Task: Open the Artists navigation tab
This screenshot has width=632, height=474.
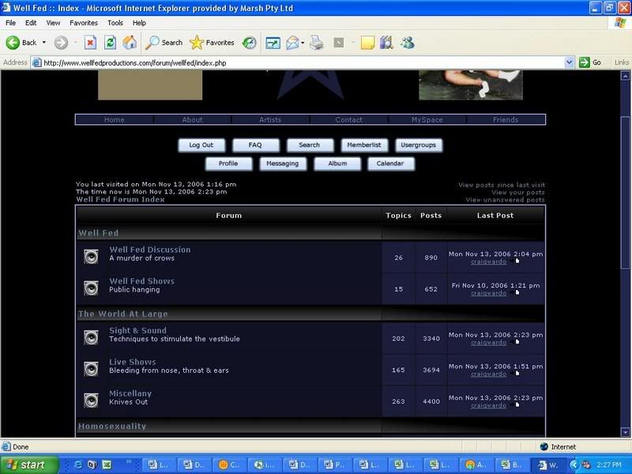Action: coord(270,120)
